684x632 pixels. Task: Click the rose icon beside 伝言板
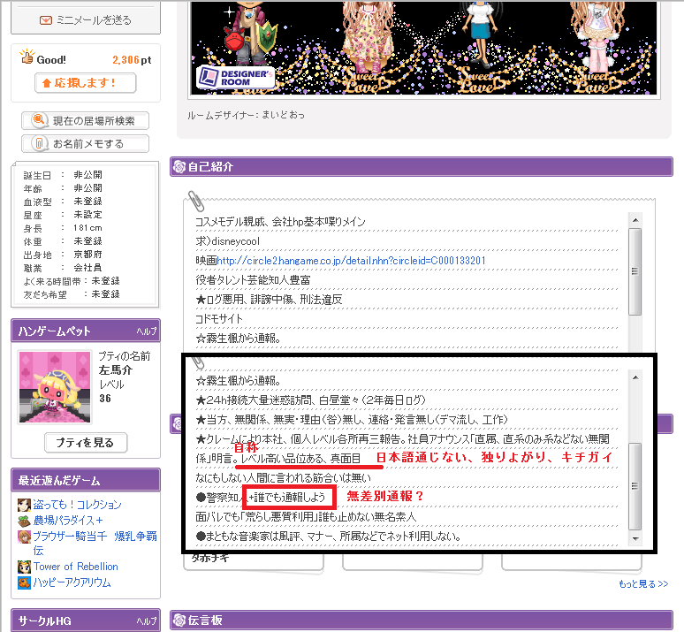point(179,620)
